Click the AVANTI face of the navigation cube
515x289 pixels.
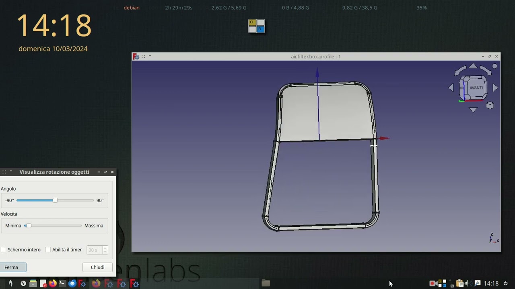[x=476, y=88]
